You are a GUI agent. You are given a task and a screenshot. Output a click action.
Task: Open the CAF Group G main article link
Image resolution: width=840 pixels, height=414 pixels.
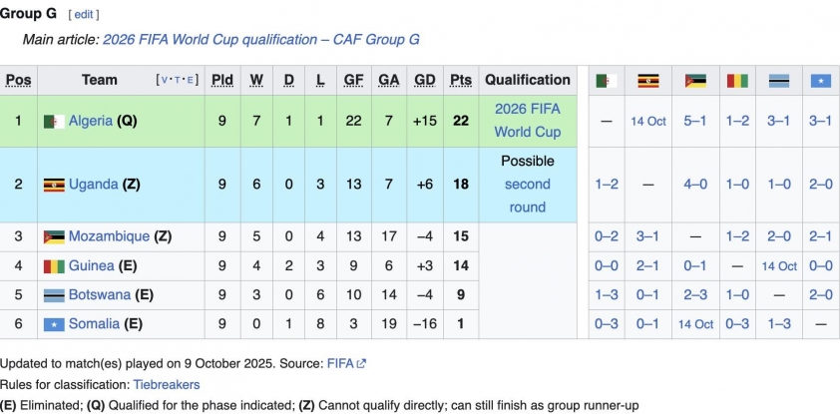click(x=260, y=40)
